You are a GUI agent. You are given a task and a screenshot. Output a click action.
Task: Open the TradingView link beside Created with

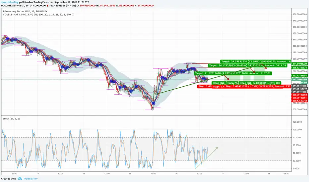[x=31, y=179]
